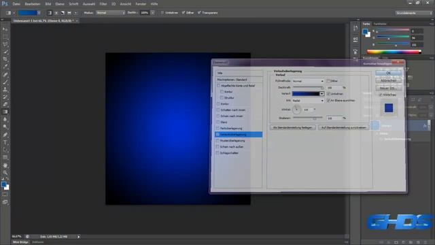This screenshot has height=245, width=435.
Task: Enable Schein nach außen style
Action: [x=218, y=147]
